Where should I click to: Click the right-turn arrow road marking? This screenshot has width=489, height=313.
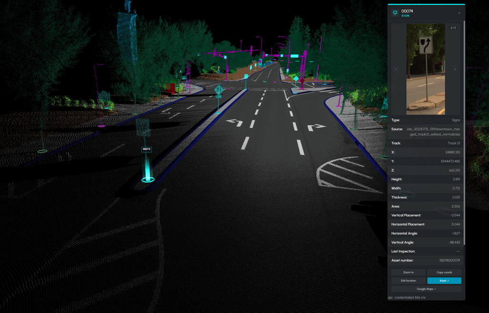pyautogui.click(x=316, y=127)
